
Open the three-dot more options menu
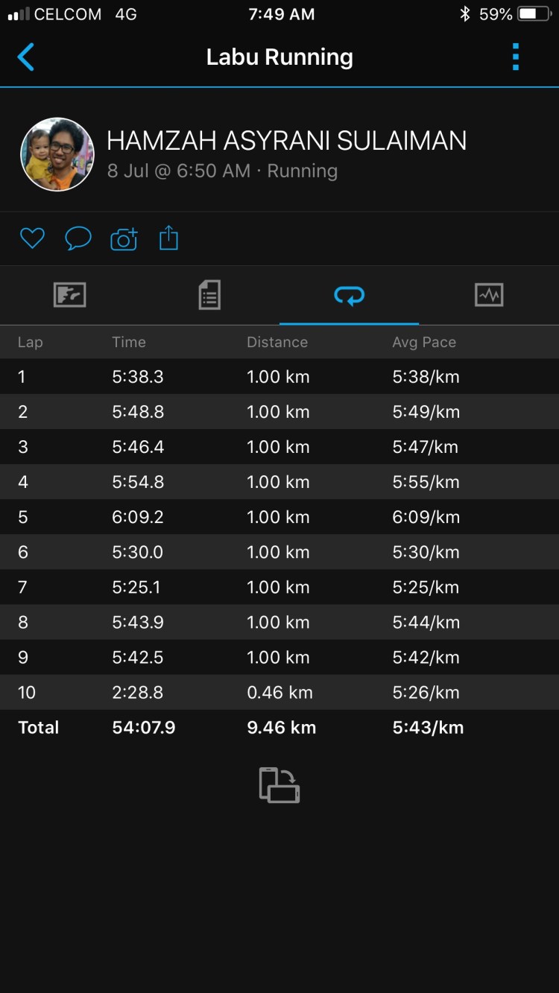515,57
